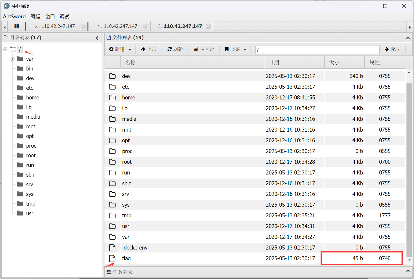Viewport: 414px width, 279px height.
Task: Refresh the file list (刷新)
Action: pos(175,49)
